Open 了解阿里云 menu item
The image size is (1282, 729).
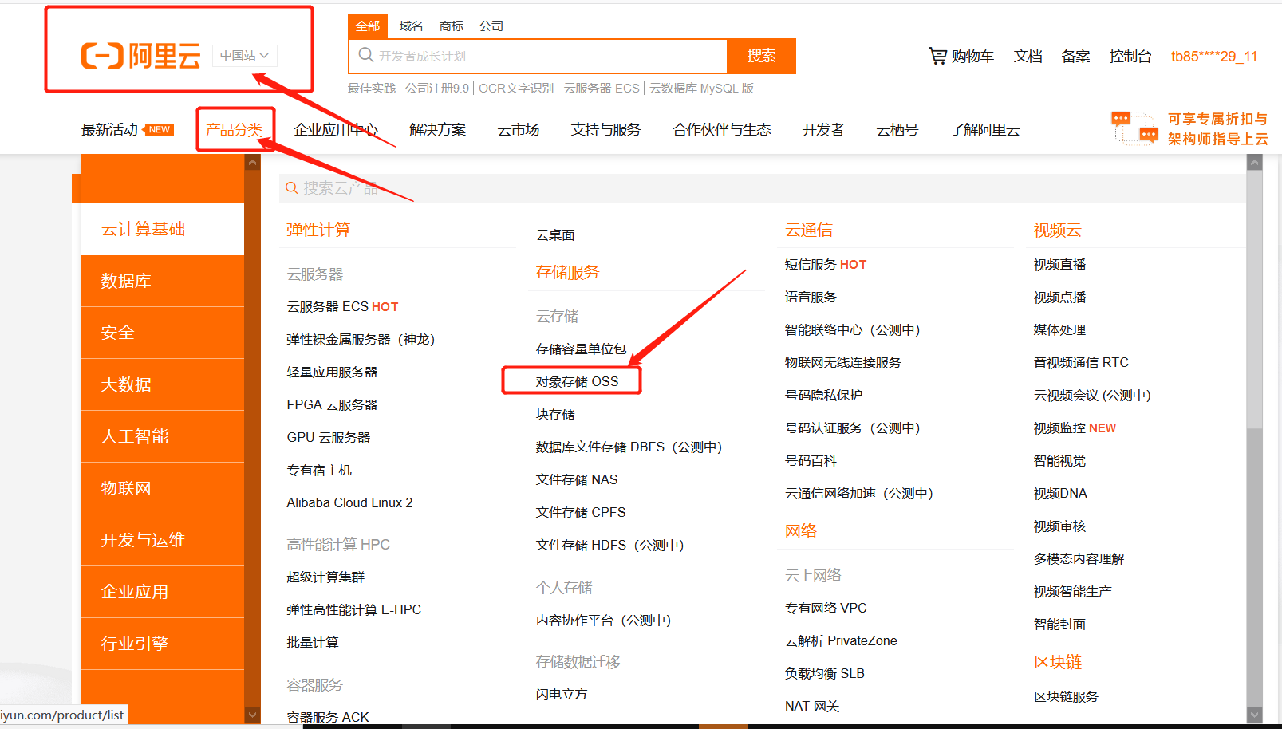985,130
